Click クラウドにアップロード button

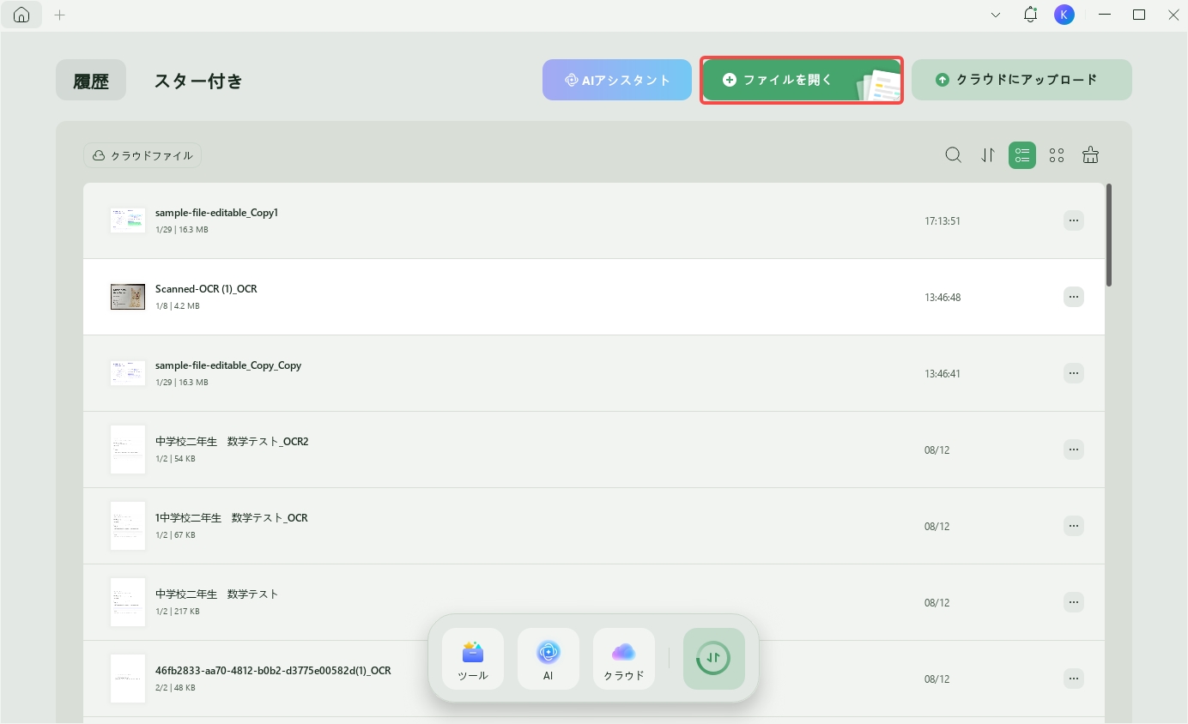(x=1021, y=80)
